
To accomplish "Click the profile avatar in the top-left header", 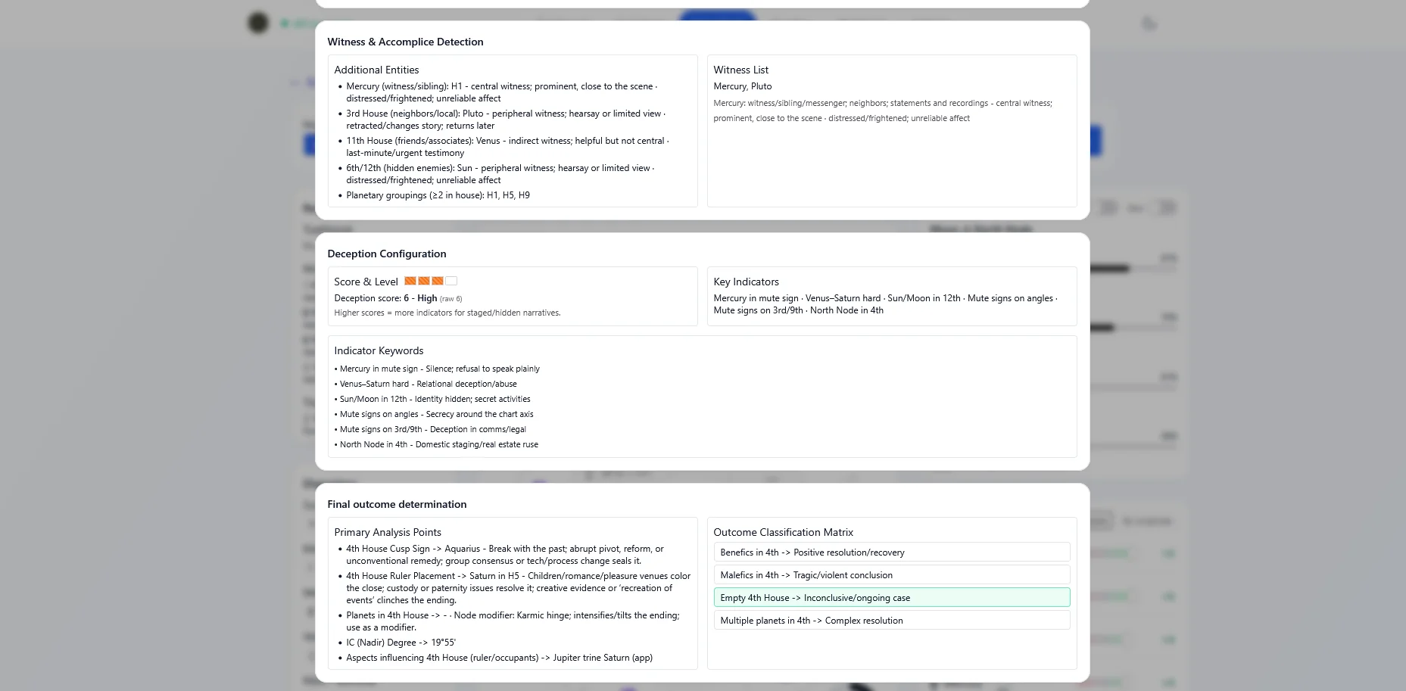I will 258,23.
